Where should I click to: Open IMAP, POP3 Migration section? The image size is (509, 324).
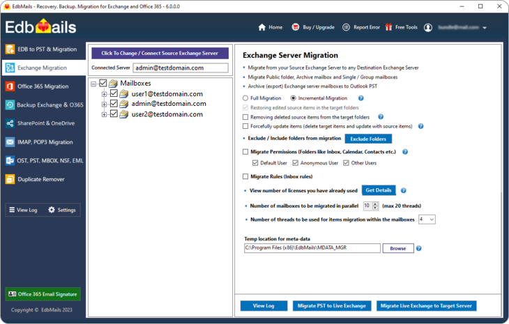44,142
